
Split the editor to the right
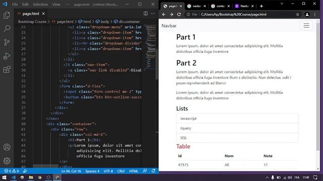click(146, 14)
